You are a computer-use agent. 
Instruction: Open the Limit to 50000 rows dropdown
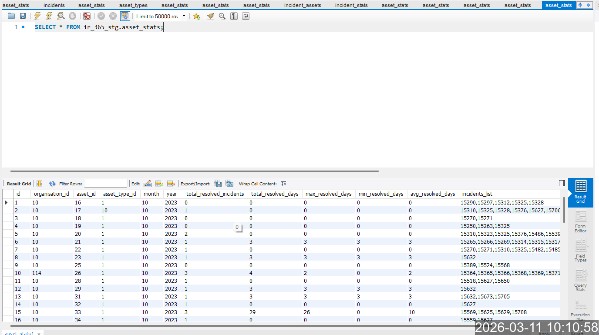(184, 16)
